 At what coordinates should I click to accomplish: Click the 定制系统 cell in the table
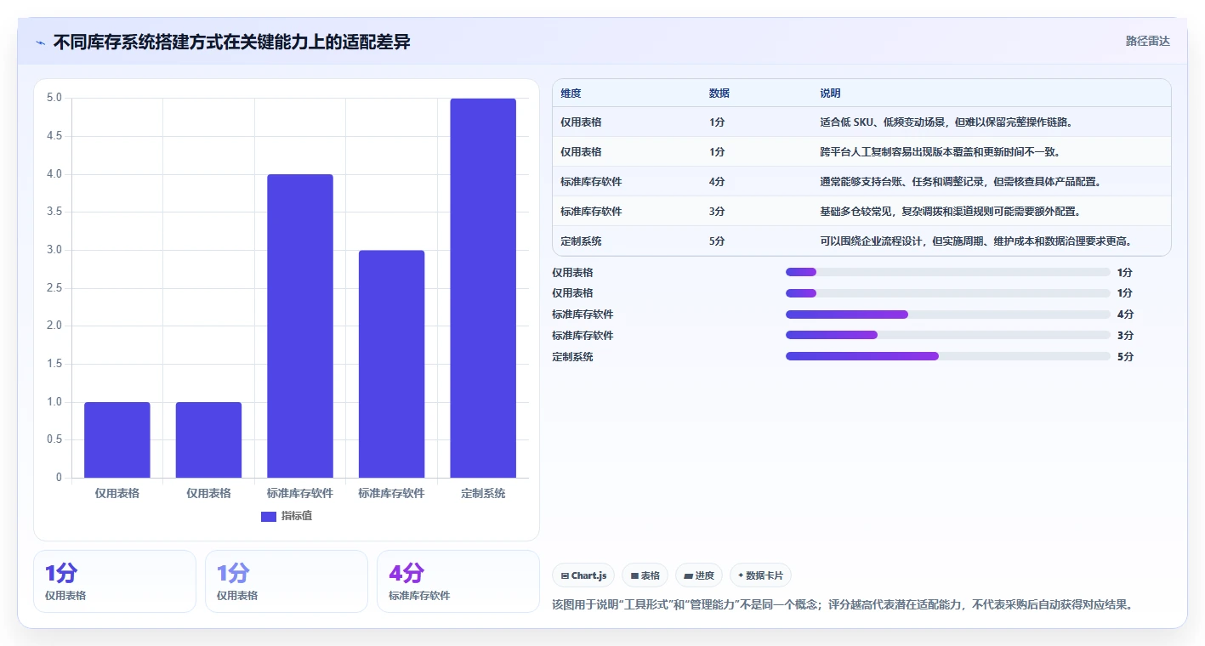(x=582, y=241)
